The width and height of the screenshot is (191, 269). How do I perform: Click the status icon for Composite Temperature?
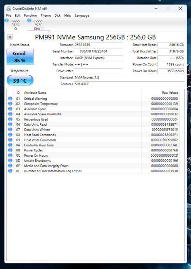click(10, 104)
